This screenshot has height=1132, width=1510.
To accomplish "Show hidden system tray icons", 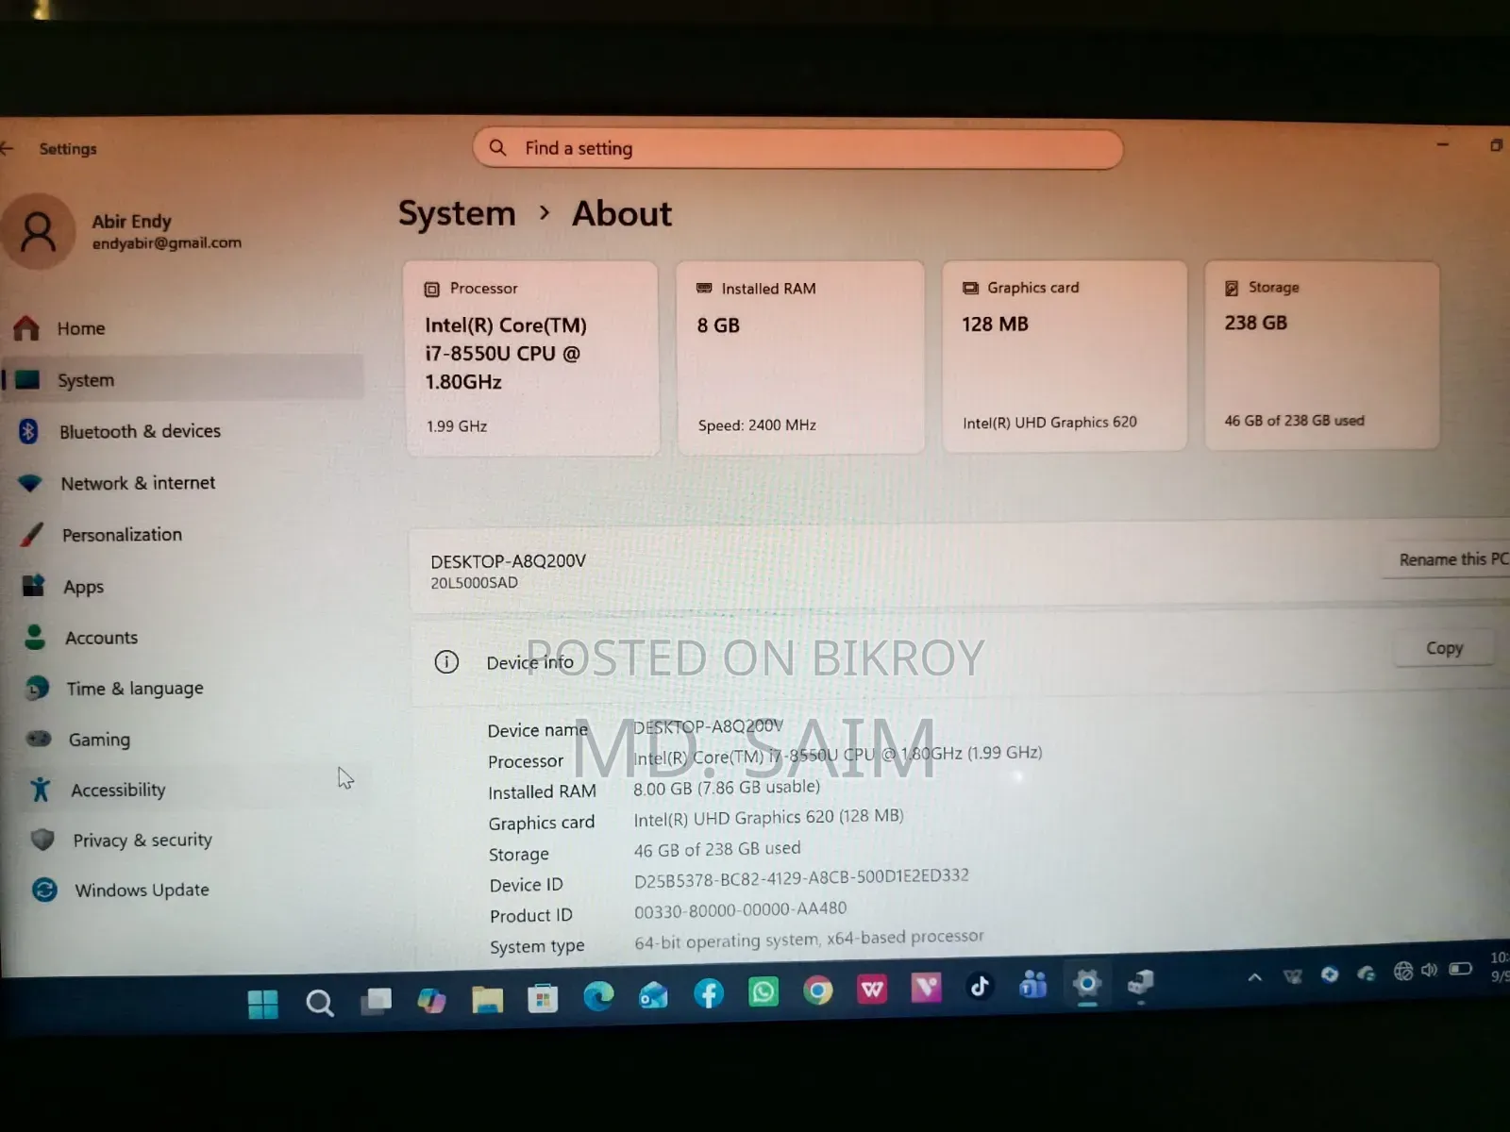I will click(x=1255, y=977).
